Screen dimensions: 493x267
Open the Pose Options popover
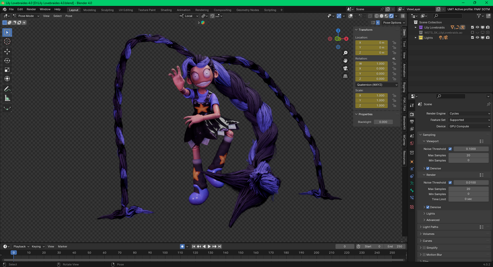tap(393, 23)
